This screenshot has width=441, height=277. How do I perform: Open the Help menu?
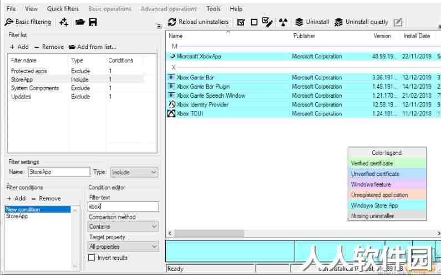pyautogui.click(x=236, y=9)
